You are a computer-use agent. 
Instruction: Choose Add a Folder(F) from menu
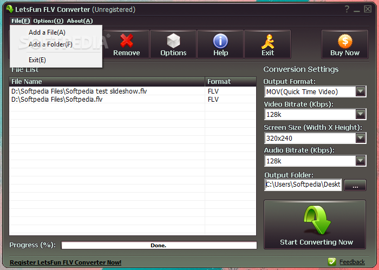[56, 44]
